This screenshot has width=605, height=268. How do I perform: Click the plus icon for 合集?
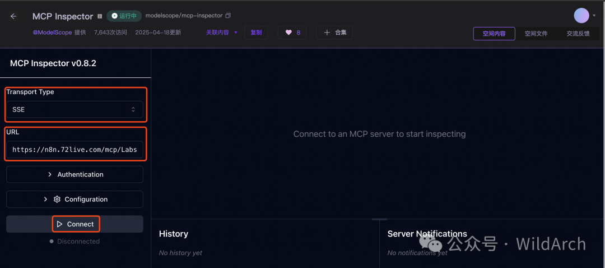[327, 33]
